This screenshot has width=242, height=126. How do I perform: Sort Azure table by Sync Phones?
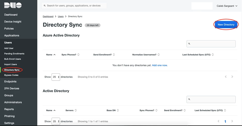click(x=78, y=55)
